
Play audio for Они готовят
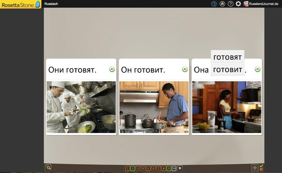point(112,69)
